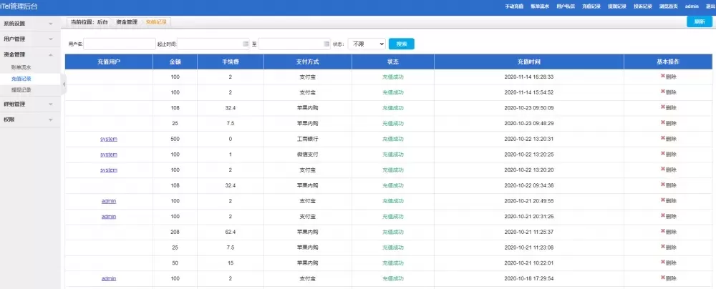This screenshot has height=289, width=716.
Task: Click the amount cell showing 500
Action: click(x=175, y=139)
